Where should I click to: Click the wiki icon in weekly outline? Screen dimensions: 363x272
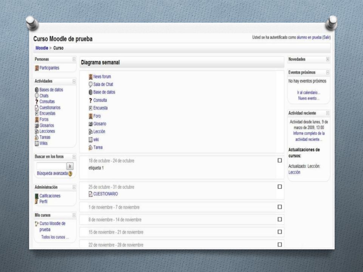coord(90,140)
